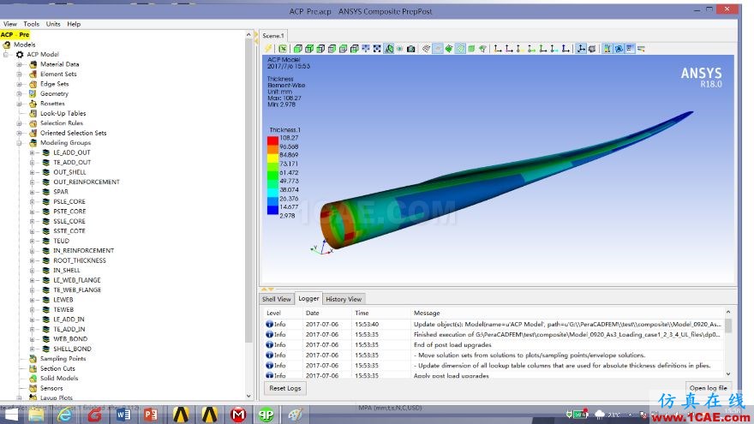Click the Open log file button

(x=709, y=388)
